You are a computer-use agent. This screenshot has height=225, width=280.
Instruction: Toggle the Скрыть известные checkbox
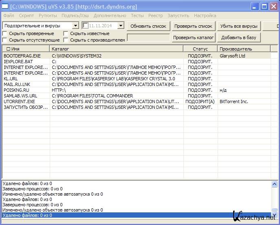(x=66, y=33)
